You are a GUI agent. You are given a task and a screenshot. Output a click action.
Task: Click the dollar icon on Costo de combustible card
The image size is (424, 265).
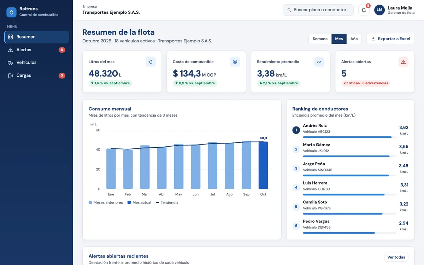(x=235, y=62)
